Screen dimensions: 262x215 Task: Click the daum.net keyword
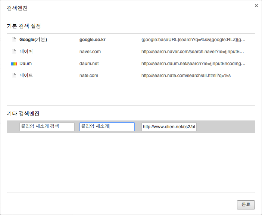[x=89, y=64]
